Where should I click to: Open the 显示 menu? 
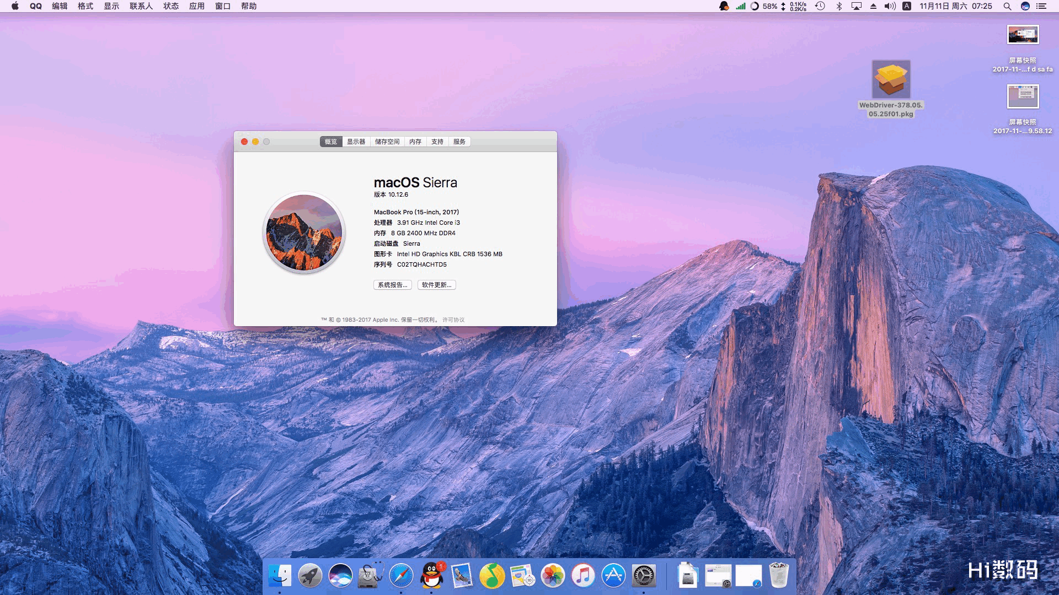[111, 6]
